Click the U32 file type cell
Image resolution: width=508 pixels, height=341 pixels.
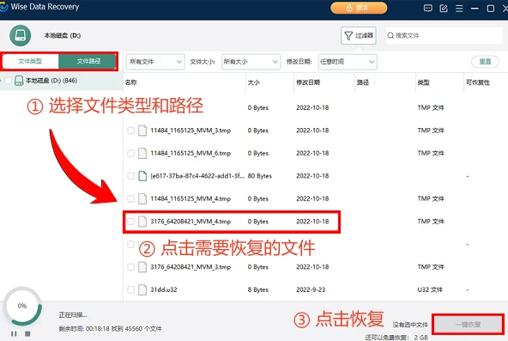[430, 289]
